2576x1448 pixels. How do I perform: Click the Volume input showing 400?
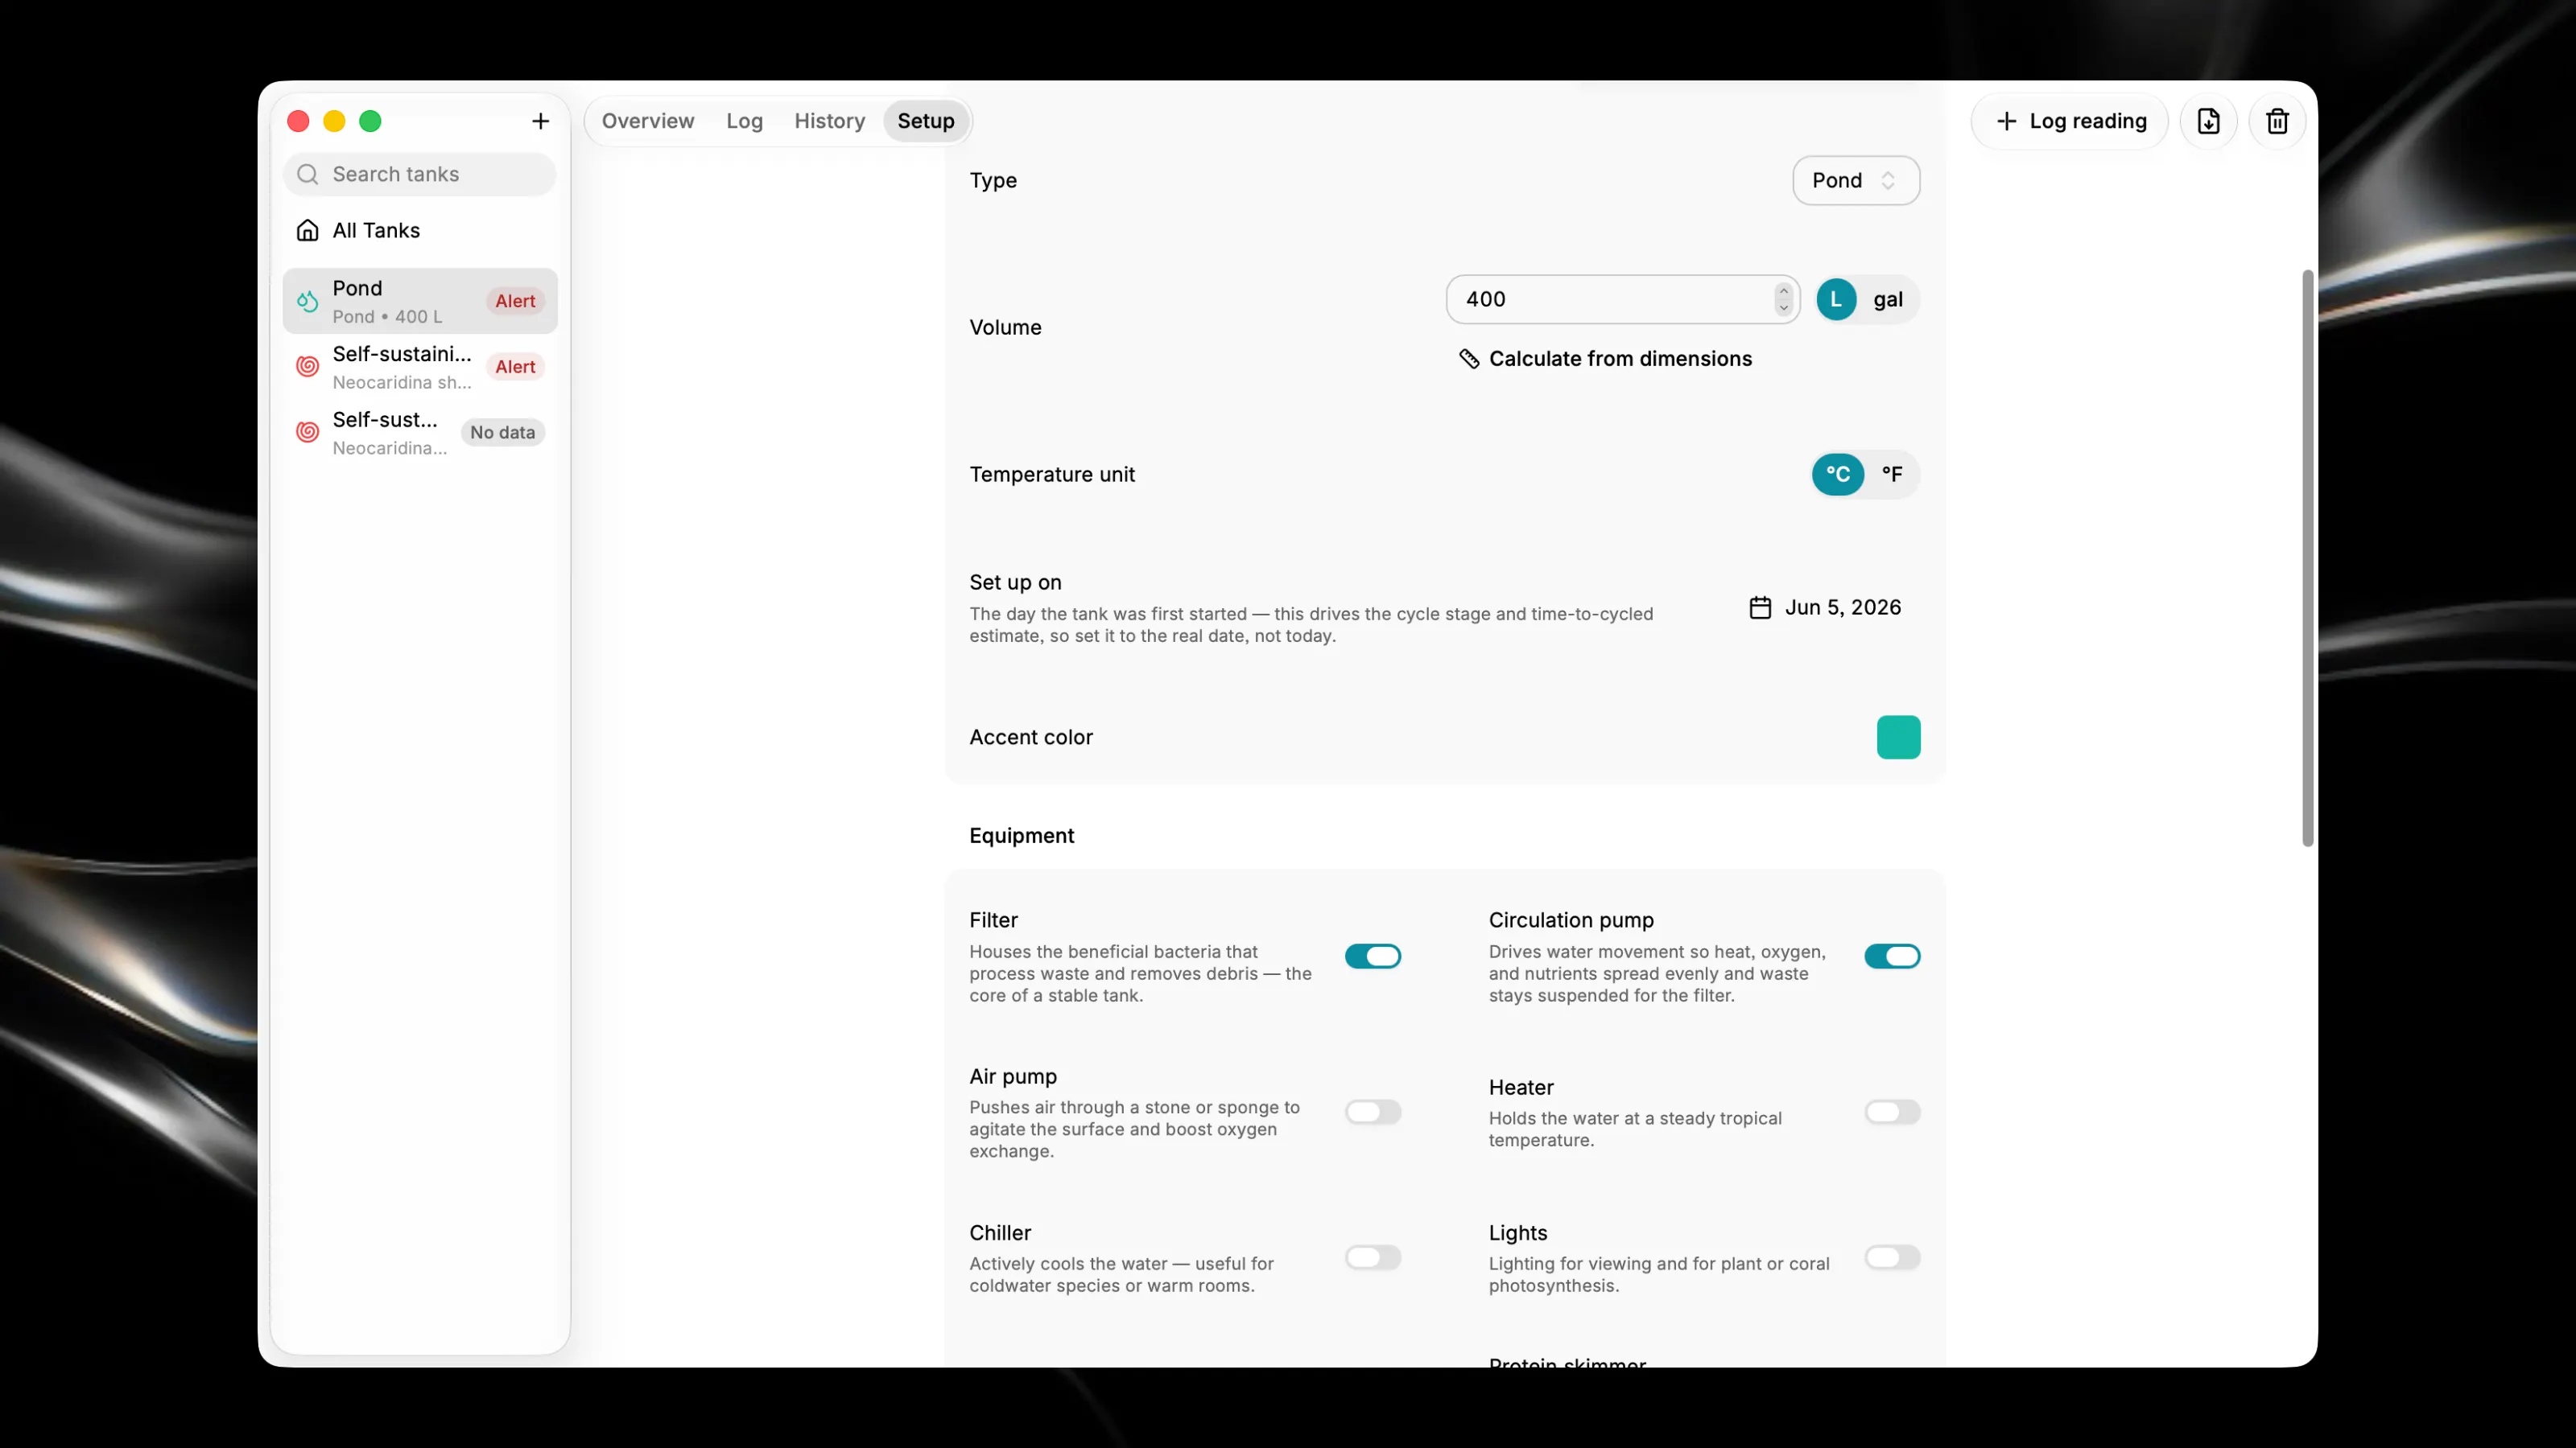click(x=1622, y=300)
